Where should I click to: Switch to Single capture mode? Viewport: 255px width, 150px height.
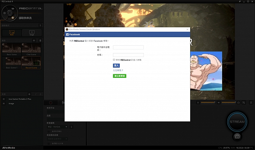(x=32, y=33)
